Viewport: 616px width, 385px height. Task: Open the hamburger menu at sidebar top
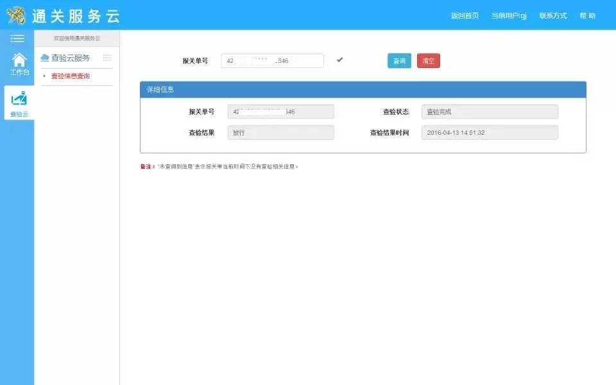click(x=17, y=37)
